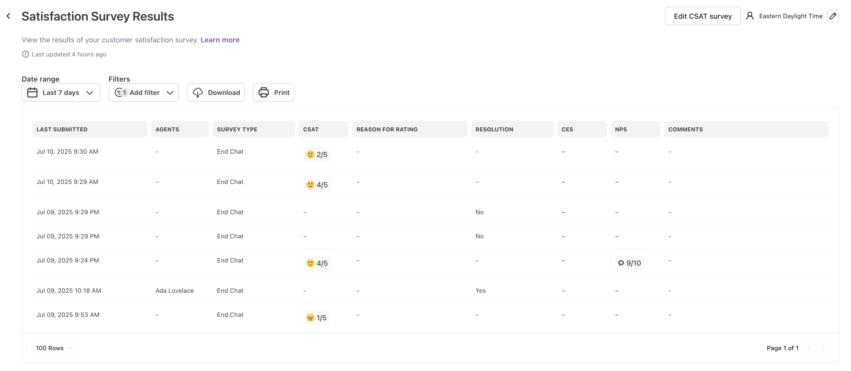Click the clock icon beside Last updated
The image size is (851, 371).
25,54
